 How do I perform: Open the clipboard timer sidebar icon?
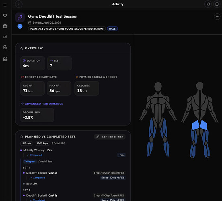[5, 47]
